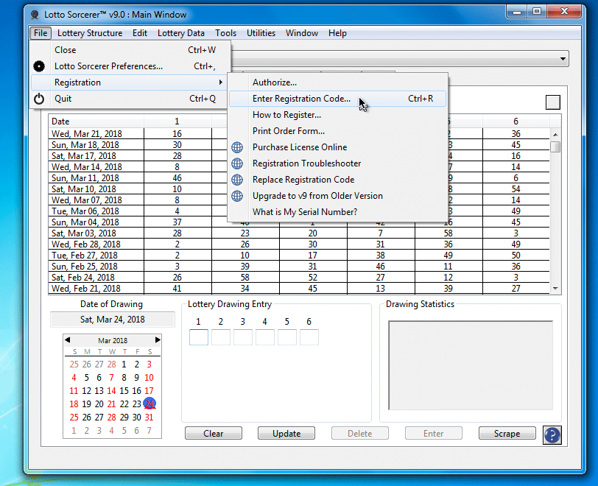Select March 15 in the calendar
Image resolution: width=598 pixels, height=486 pixels.
pos(124,390)
